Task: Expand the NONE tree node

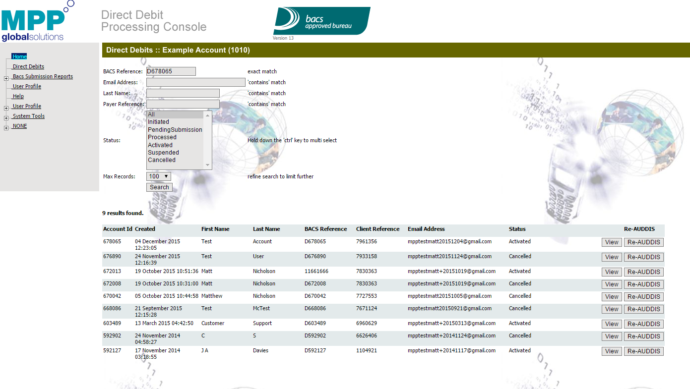Action: [6, 128]
